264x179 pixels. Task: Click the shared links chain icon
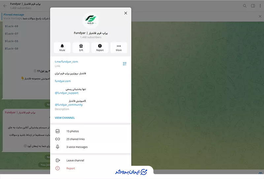pyautogui.click(x=57, y=139)
